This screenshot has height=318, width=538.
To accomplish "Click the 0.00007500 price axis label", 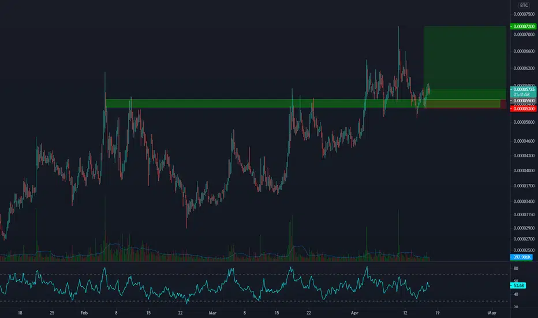I will [x=524, y=14].
